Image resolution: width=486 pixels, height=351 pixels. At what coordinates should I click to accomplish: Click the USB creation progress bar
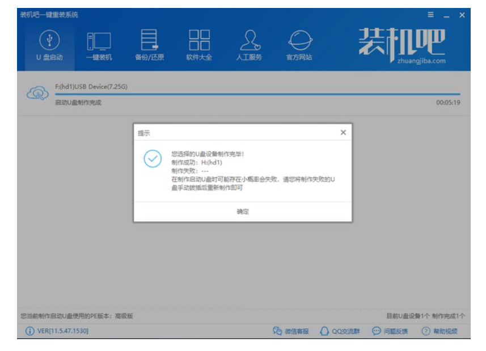[x=257, y=94]
